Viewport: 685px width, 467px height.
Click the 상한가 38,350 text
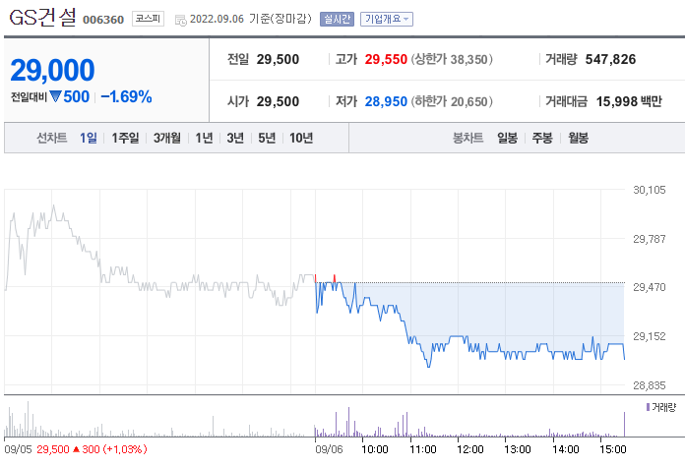(452, 59)
